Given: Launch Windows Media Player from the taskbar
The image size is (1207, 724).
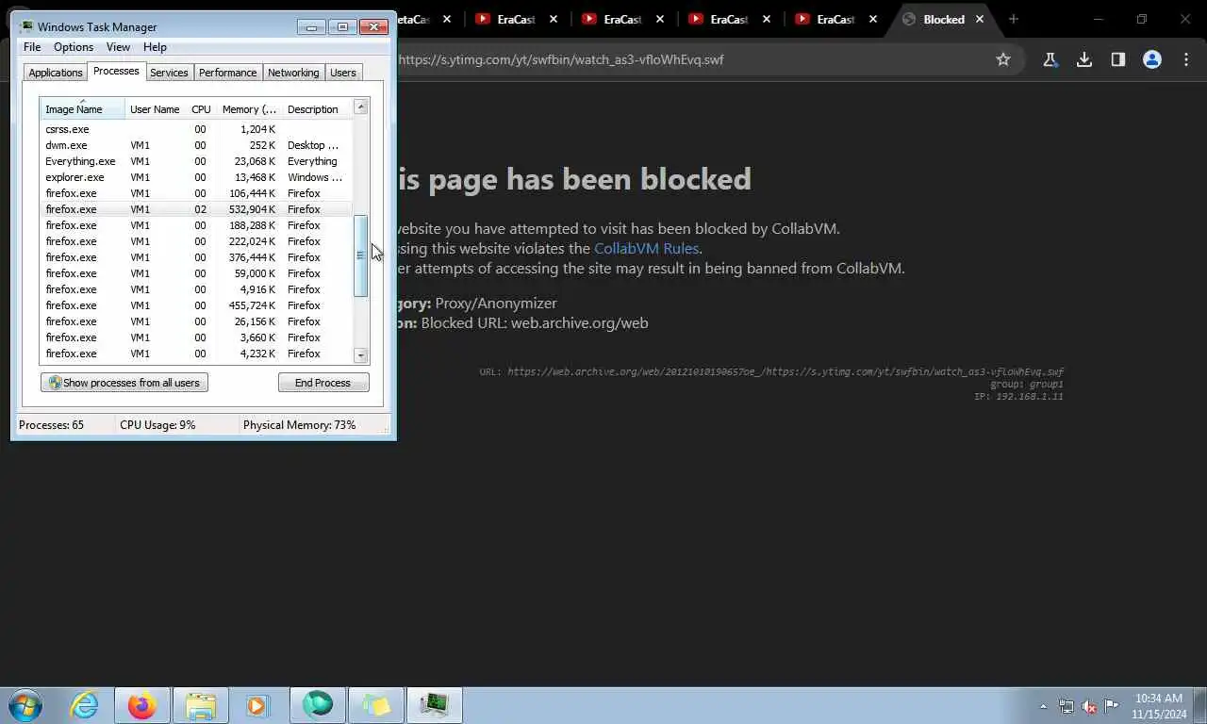Looking at the screenshot, I should click(258, 705).
